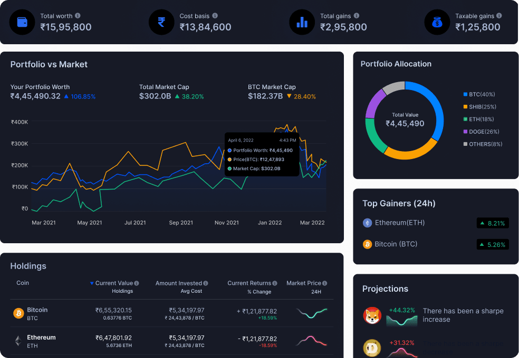
Task: Click the Bitcoin 24H market price sparkline
Action: [x=312, y=314]
